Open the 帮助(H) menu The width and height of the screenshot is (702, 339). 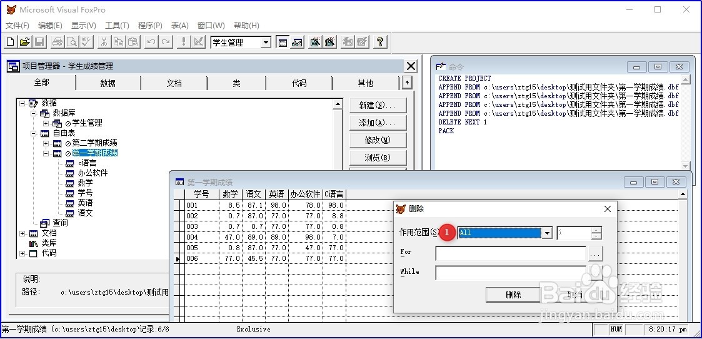tap(246, 26)
